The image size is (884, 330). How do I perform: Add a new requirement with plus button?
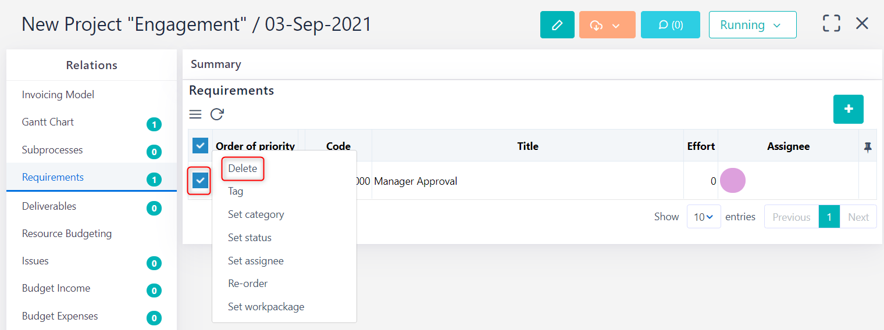click(849, 109)
